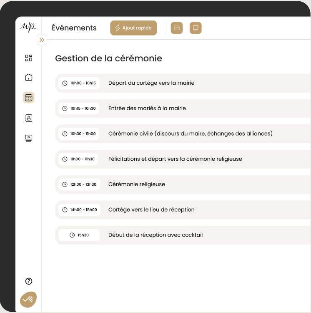Open the dashboard grid icon in sidebar
Image resolution: width=311 pixels, height=313 pixels.
click(x=28, y=58)
